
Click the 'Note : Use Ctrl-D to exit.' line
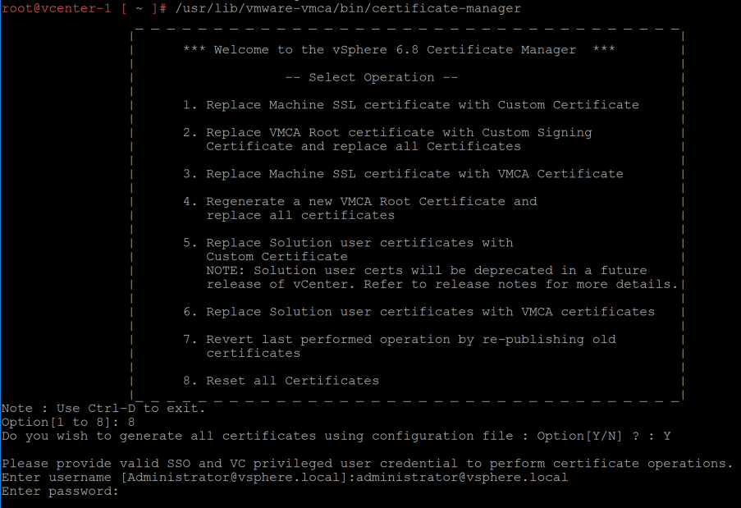(x=103, y=409)
